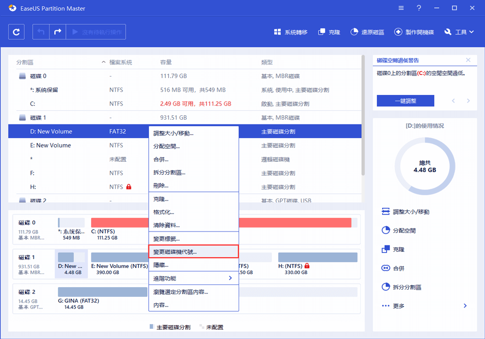Click the 系統保留 549 MB block in disk map
This screenshot has width=485, height=339.
click(x=71, y=229)
